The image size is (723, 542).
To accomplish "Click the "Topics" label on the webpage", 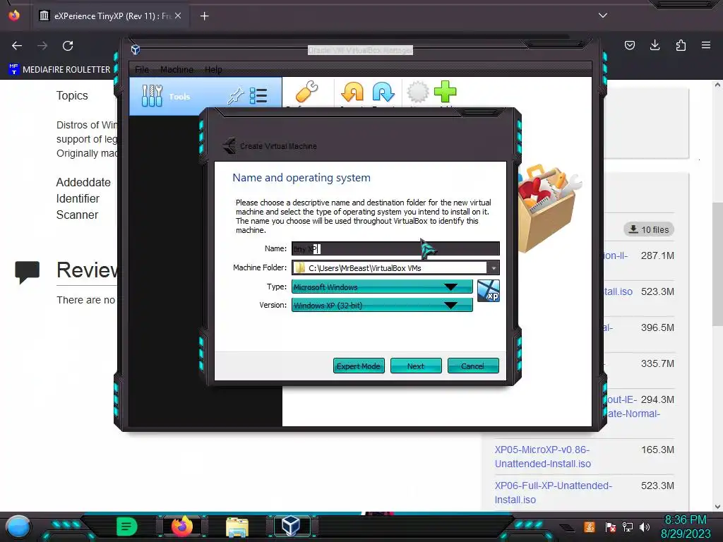I will (72, 95).
